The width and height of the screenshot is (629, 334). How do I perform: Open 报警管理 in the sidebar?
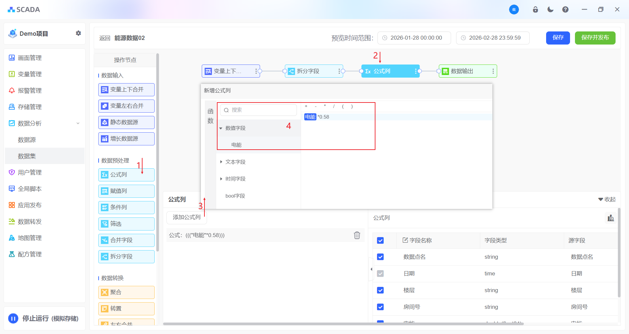29,90
